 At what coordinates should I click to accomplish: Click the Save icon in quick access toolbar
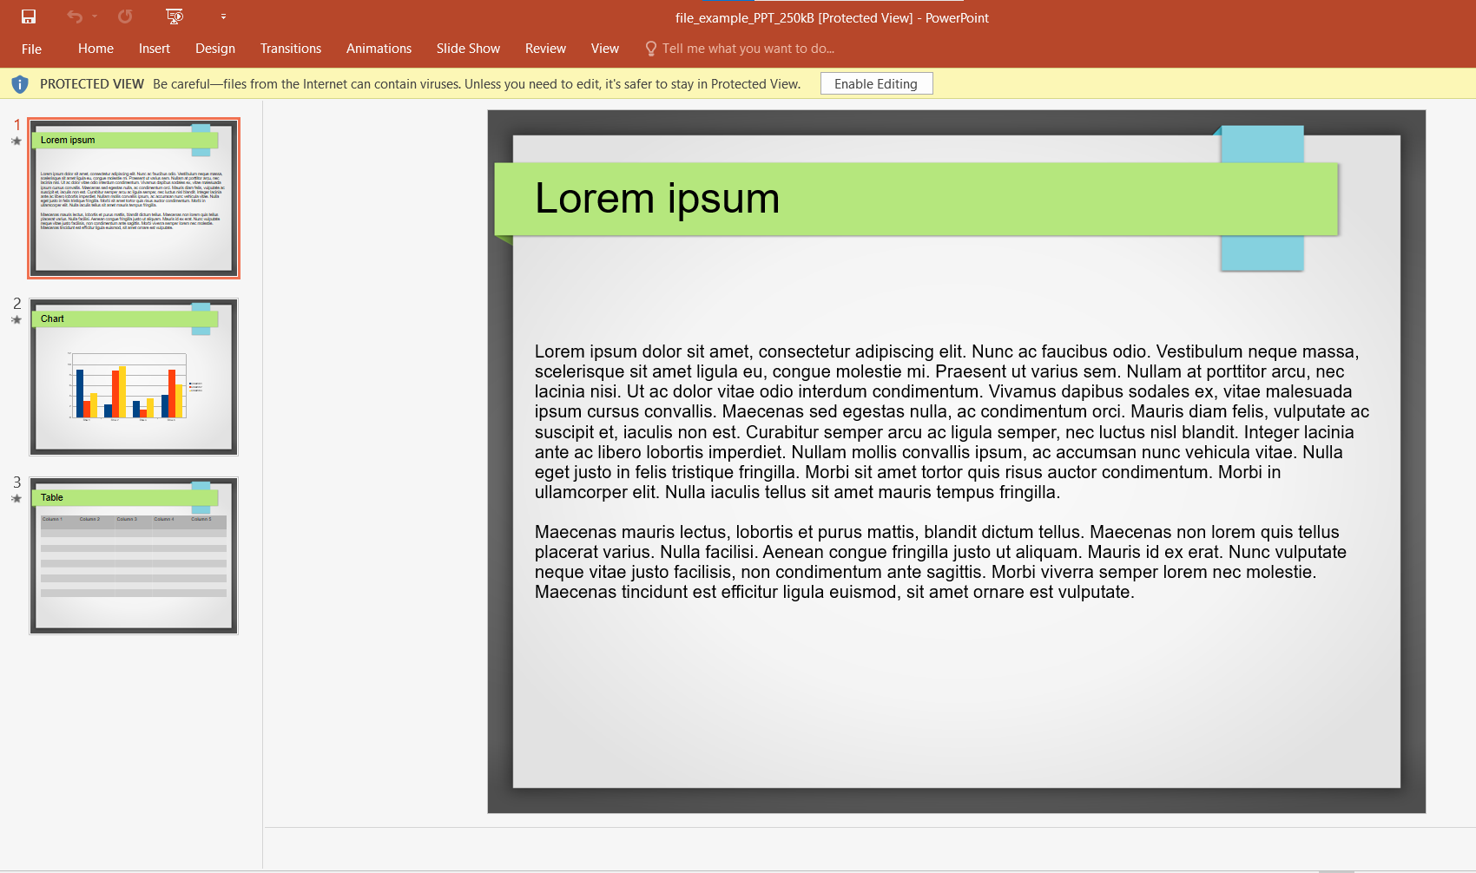(29, 16)
